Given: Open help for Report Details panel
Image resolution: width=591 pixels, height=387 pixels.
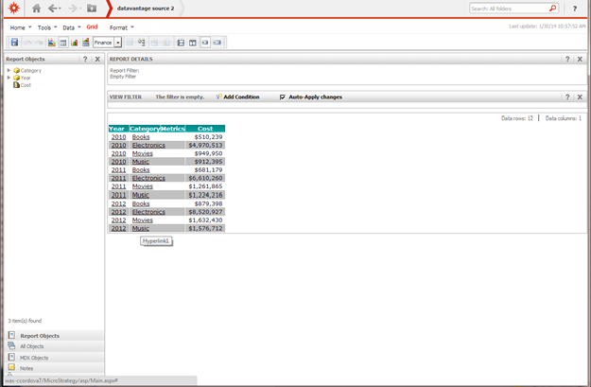Looking at the screenshot, I should 567,59.
